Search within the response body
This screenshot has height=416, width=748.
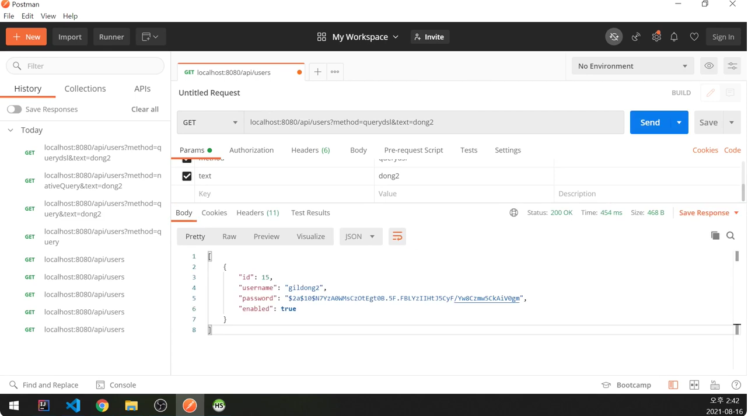pos(730,236)
